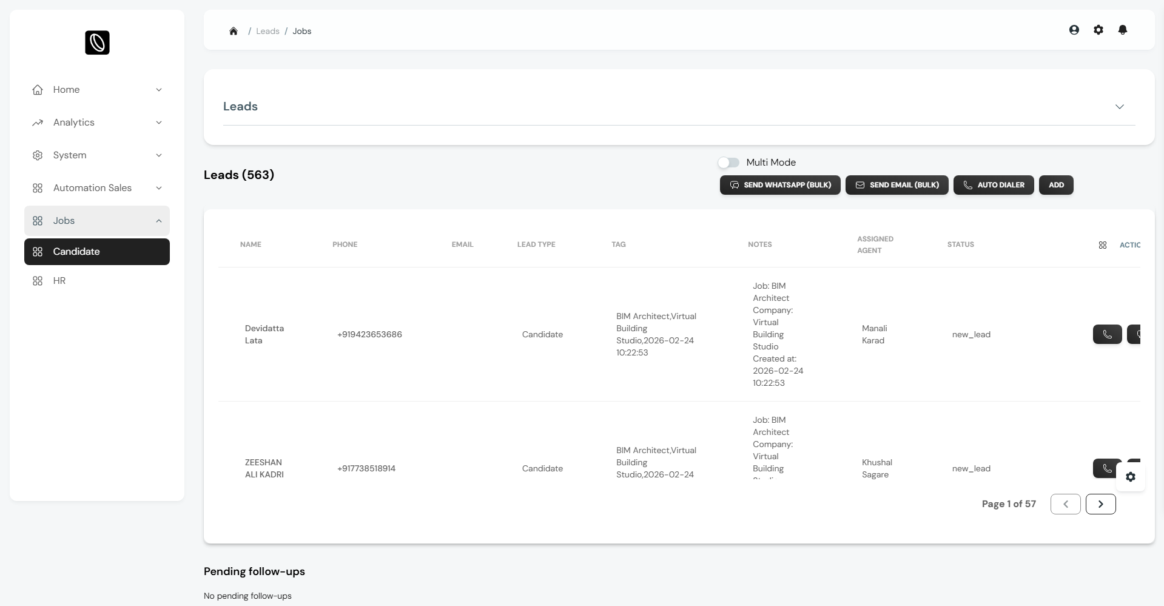The image size is (1164, 606).
Task: Click the LEAD TYPE column header
Action: pyautogui.click(x=536, y=244)
